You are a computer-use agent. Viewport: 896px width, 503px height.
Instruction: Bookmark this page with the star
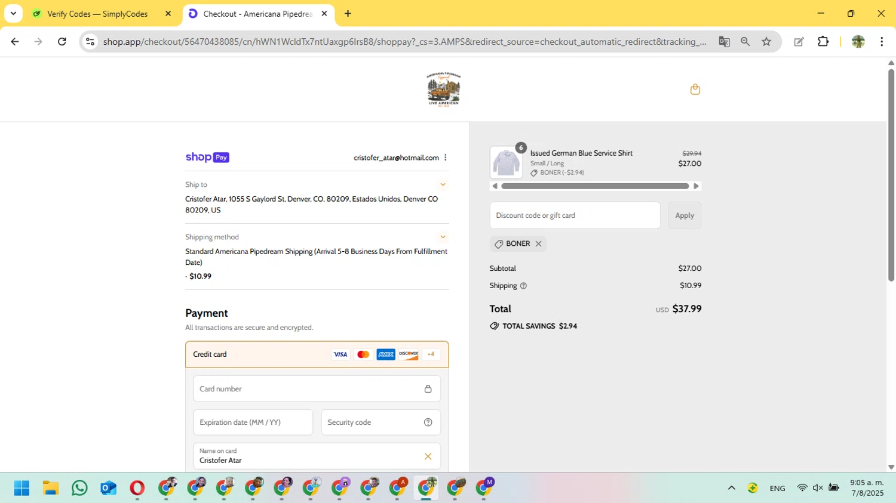coord(766,42)
